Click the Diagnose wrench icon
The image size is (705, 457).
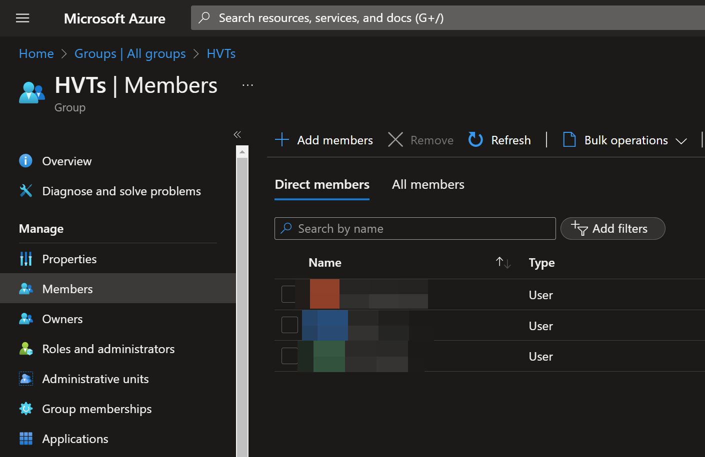pyautogui.click(x=25, y=191)
